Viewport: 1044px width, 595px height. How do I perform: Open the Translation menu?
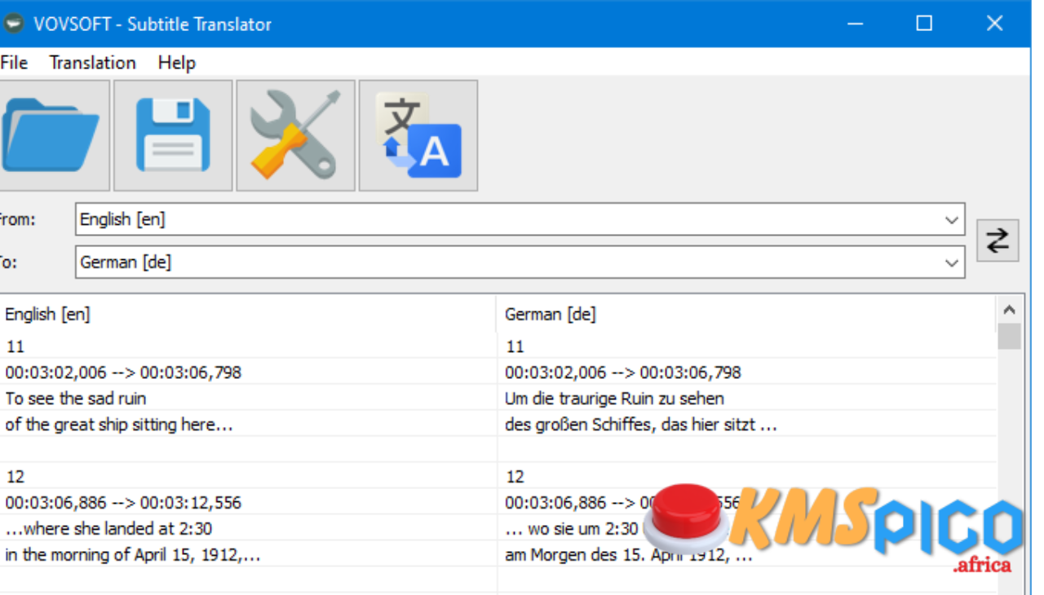click(92, 63)
